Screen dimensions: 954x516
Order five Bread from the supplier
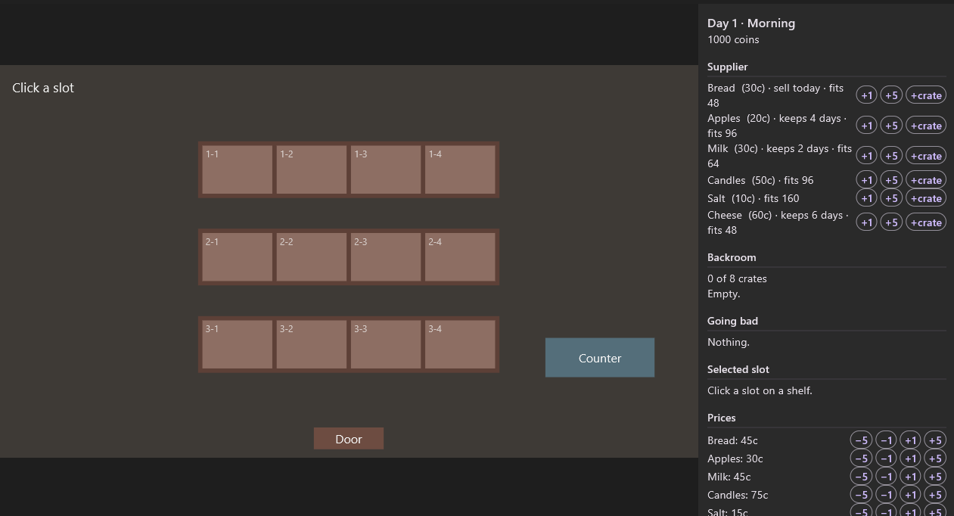pyautogui.click(x=892, y=95)
